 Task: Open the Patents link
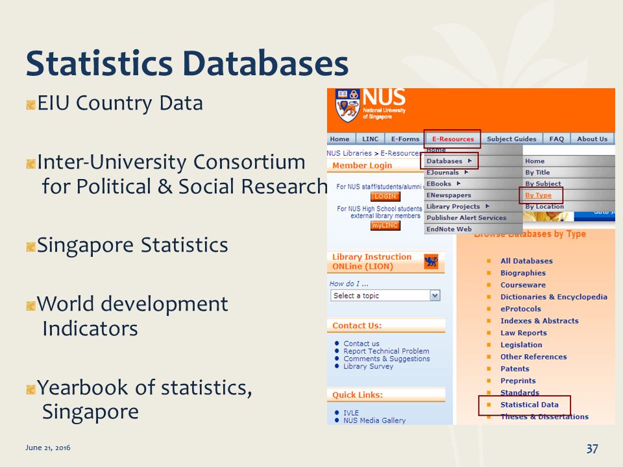click(515, 368)
